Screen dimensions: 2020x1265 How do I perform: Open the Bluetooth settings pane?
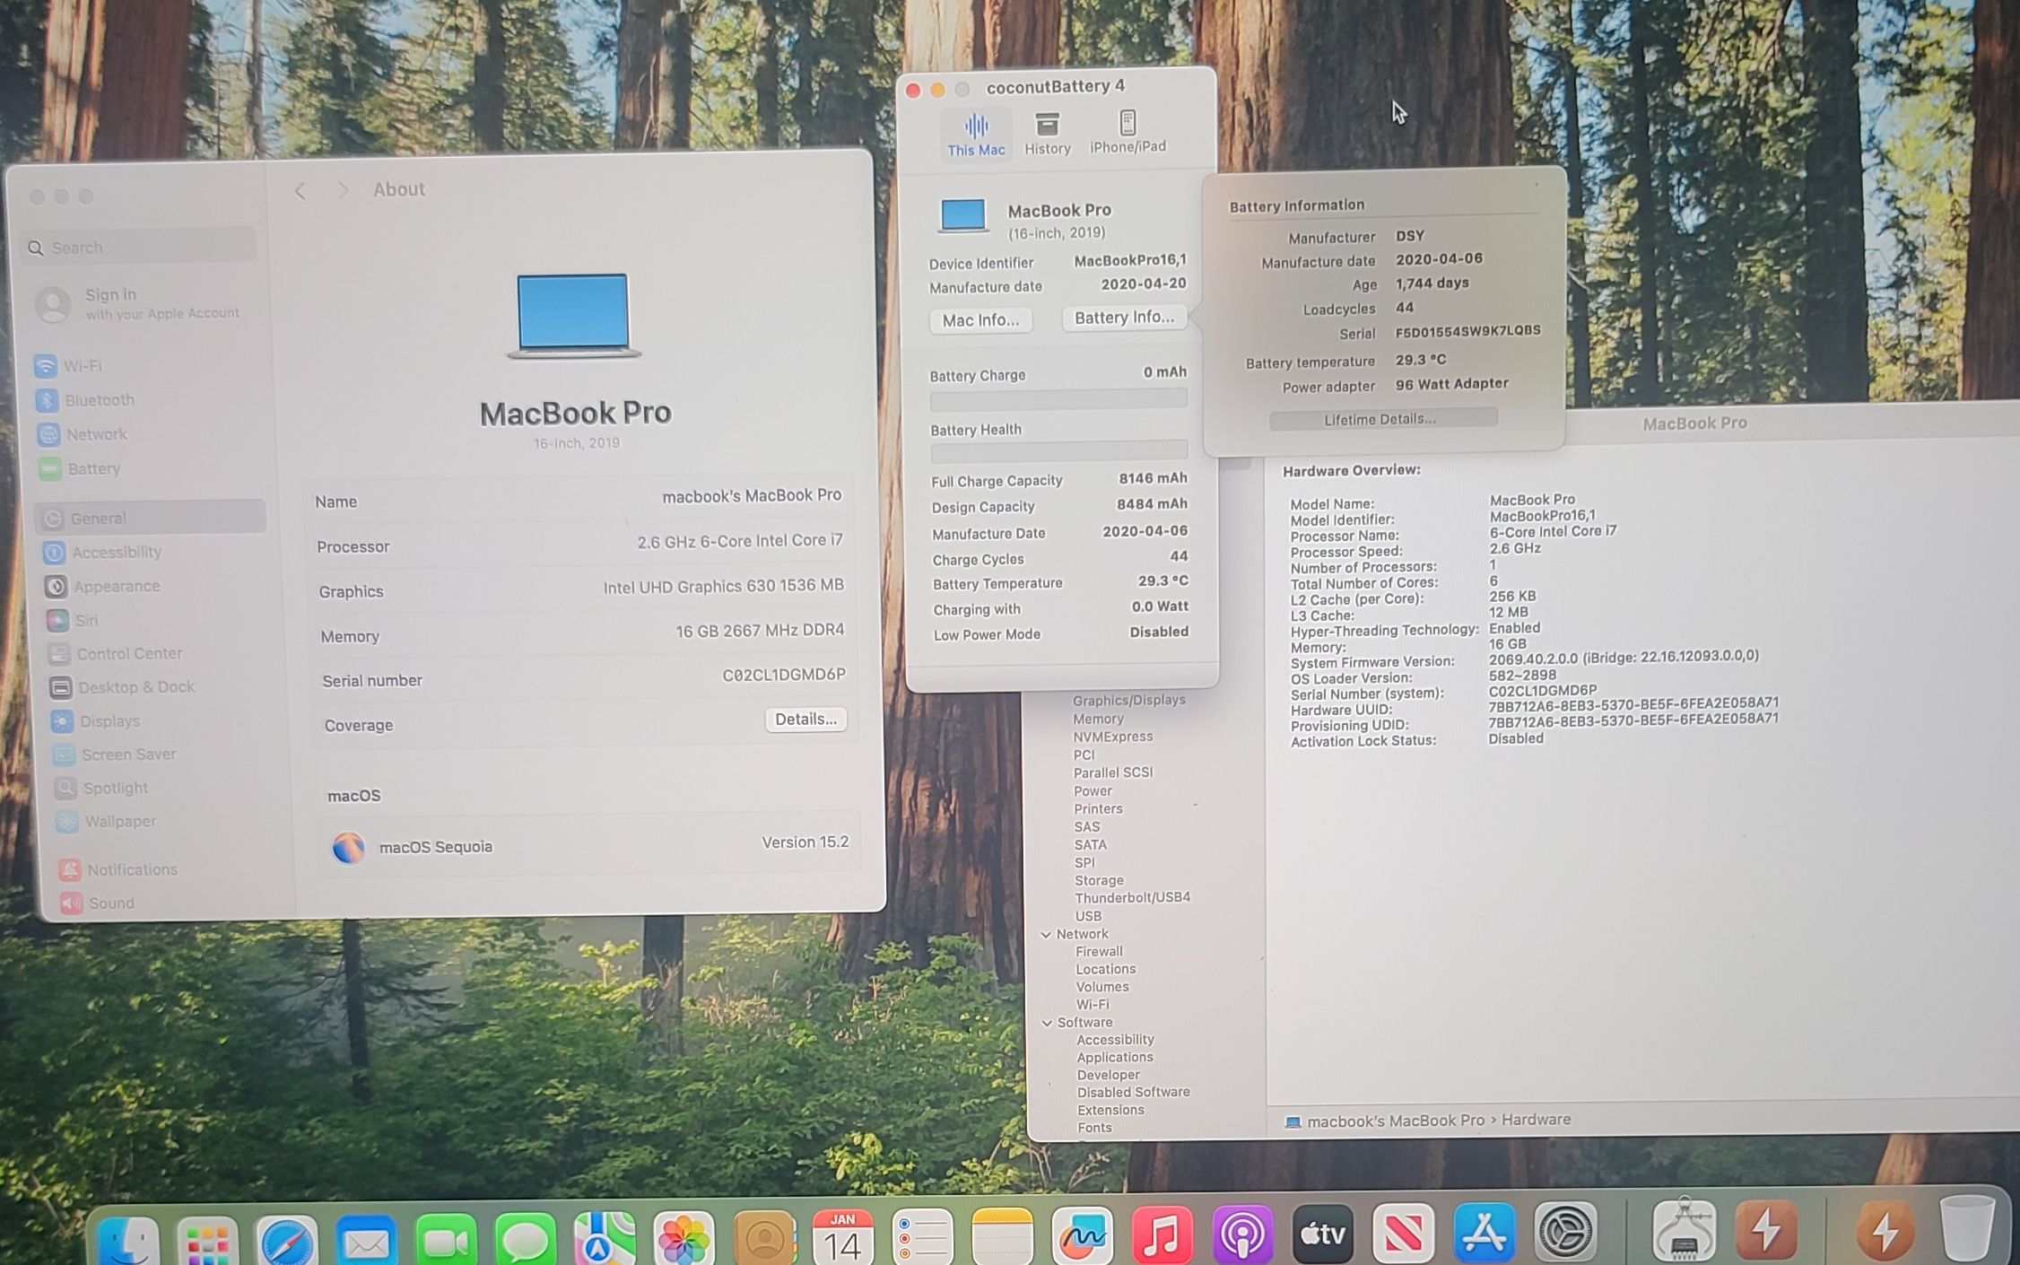pos(99,400)
